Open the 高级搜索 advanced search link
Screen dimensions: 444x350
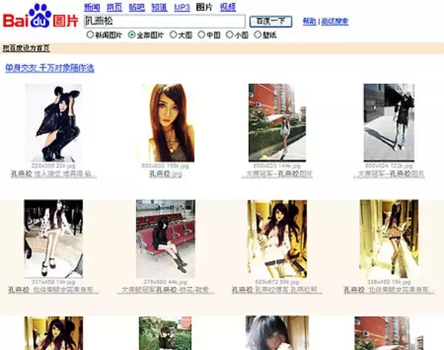(335, 21)
